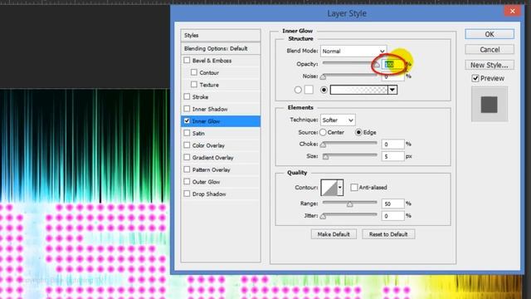Image resolution: width=531 pixels, height=299 pixels.
Task: Enable the Stroke effect checkbox
Action: (x=187, y=96)
